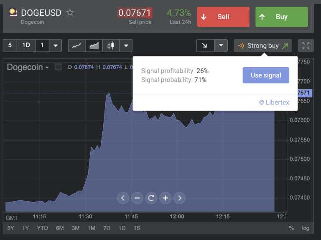Click the Sell button
Screen dimensions: 321x240
(223, 17)
